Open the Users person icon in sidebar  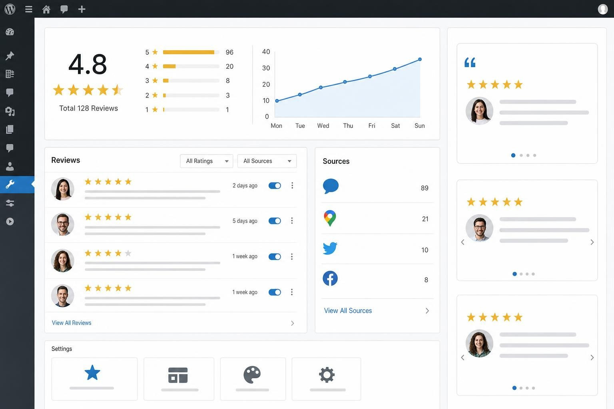click(x=10, y=166)
